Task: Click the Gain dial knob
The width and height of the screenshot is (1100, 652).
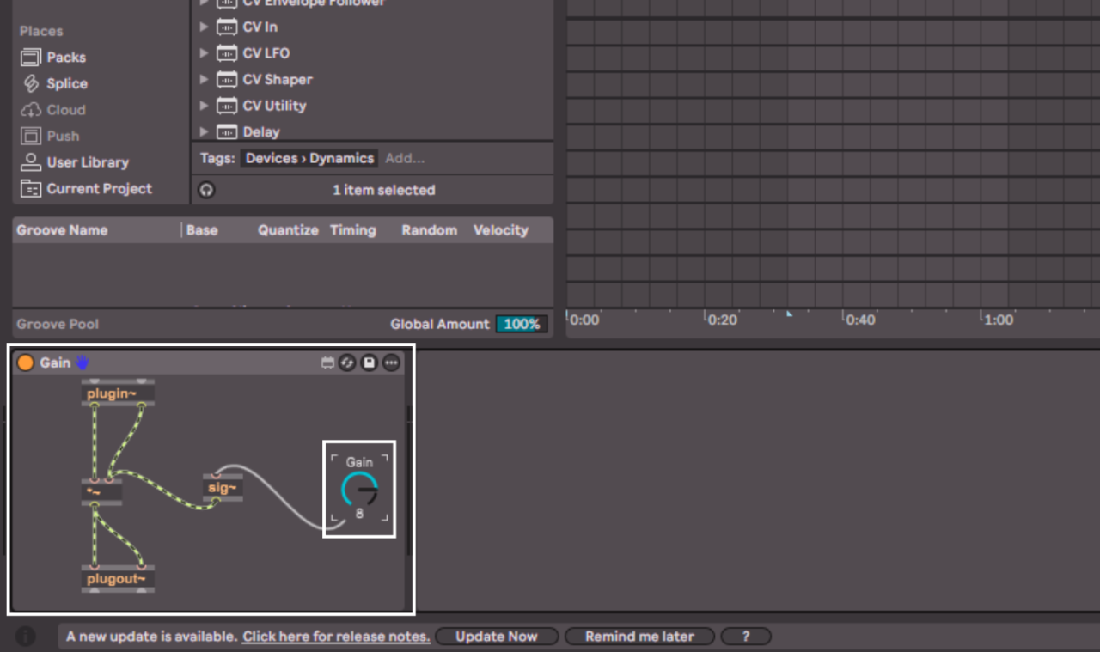Action: 359,490
